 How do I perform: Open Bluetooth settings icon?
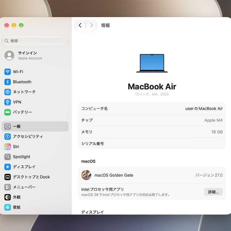click(8, 82)
